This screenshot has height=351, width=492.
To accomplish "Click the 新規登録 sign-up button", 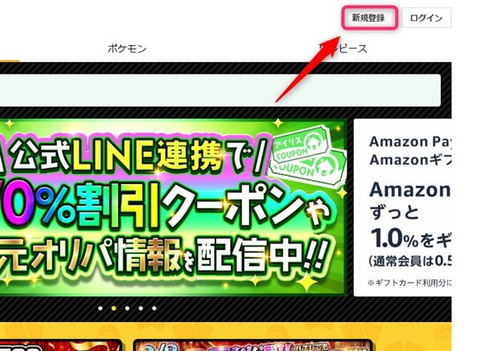I will (x=369, y=18).
